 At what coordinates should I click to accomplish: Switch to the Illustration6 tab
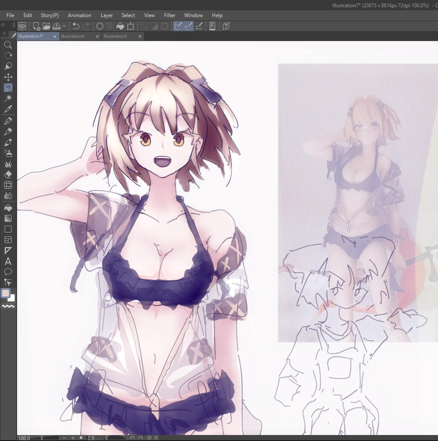(73, 36)
